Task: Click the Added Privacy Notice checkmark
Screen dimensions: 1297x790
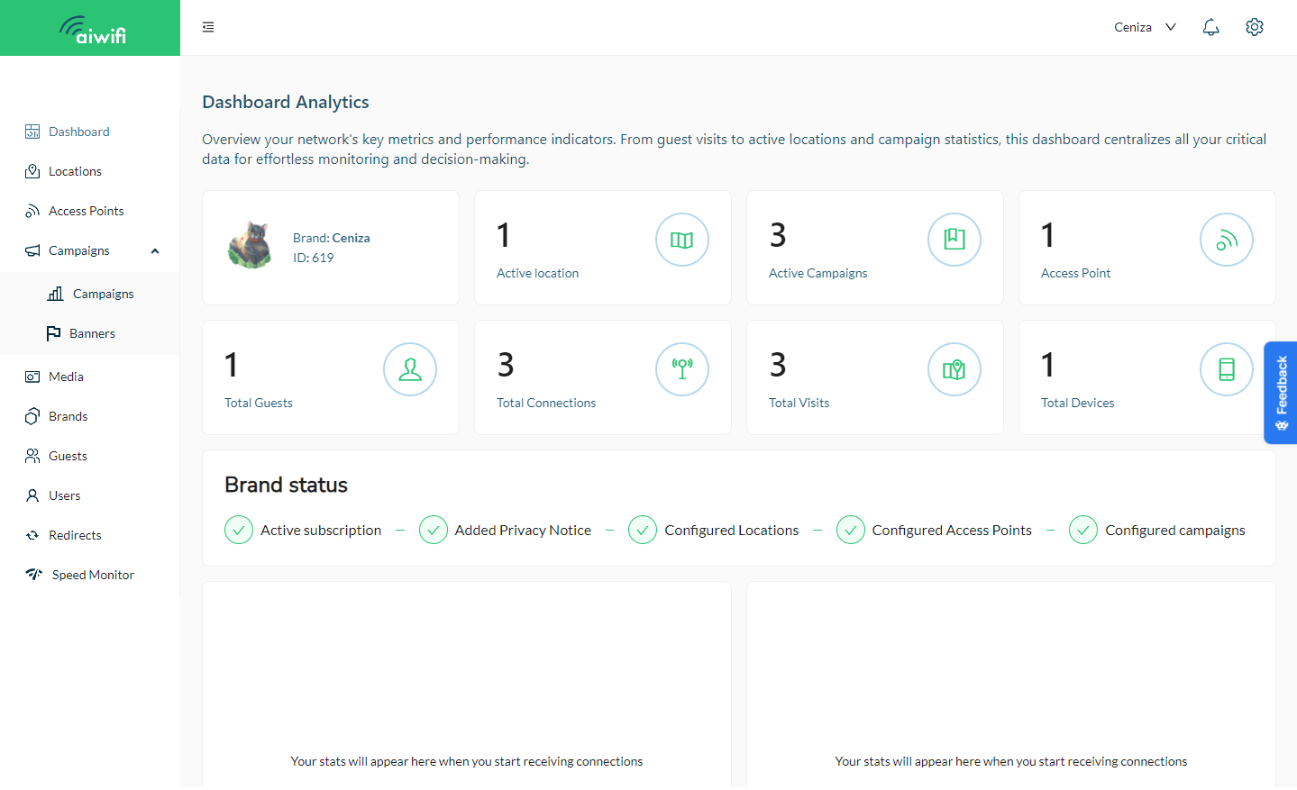Action: (434, 531)
